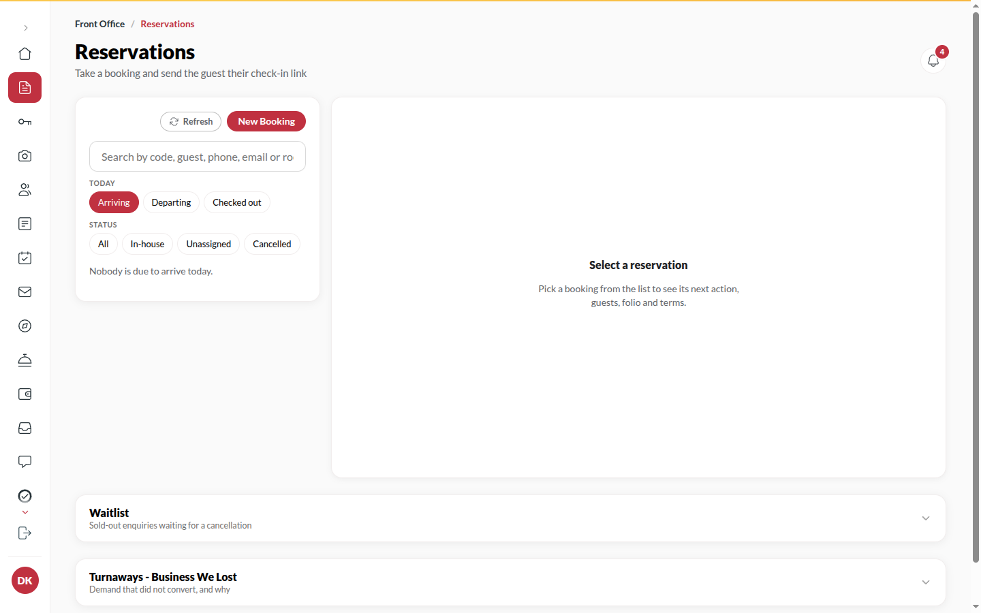Open the guests people icon in sidebar

coord(25,190)
